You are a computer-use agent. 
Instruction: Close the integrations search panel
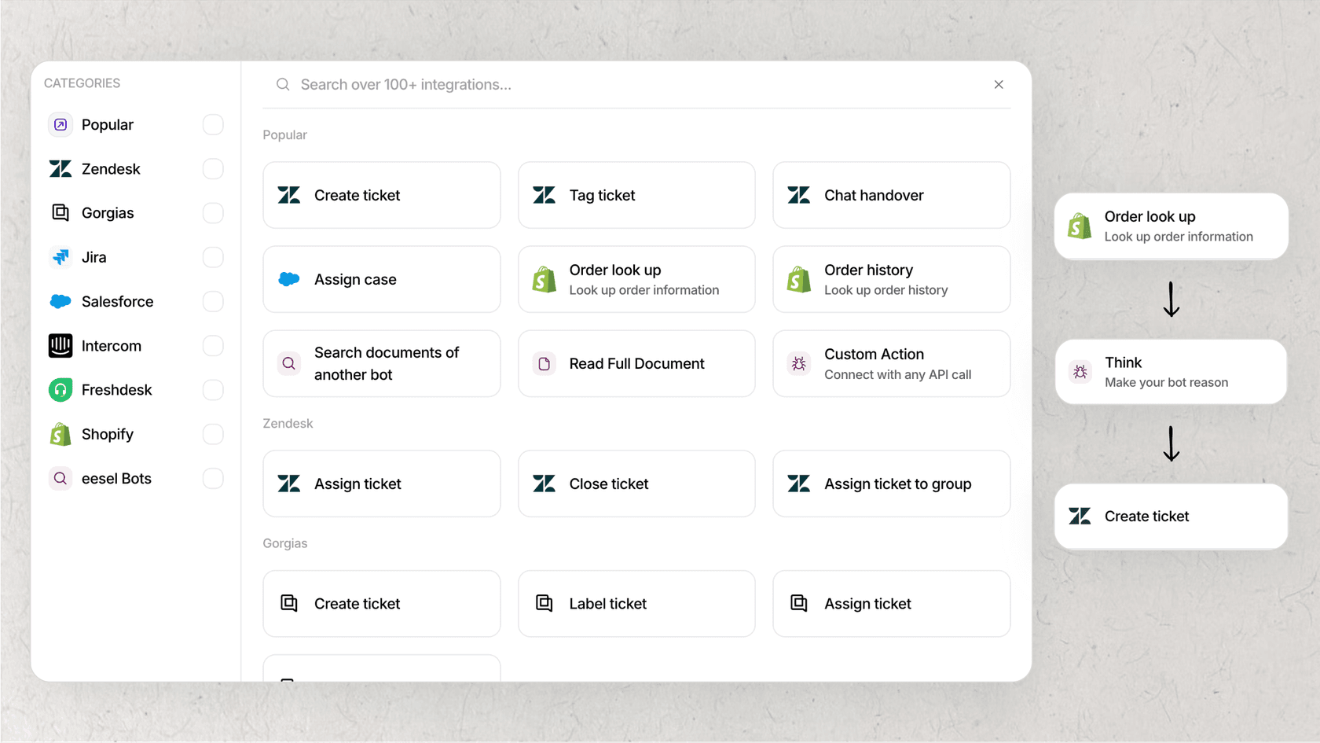(999, 84)
